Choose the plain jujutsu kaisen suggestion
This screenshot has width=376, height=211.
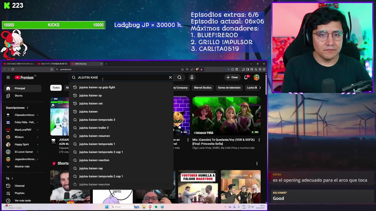click(x=121, y=112)
